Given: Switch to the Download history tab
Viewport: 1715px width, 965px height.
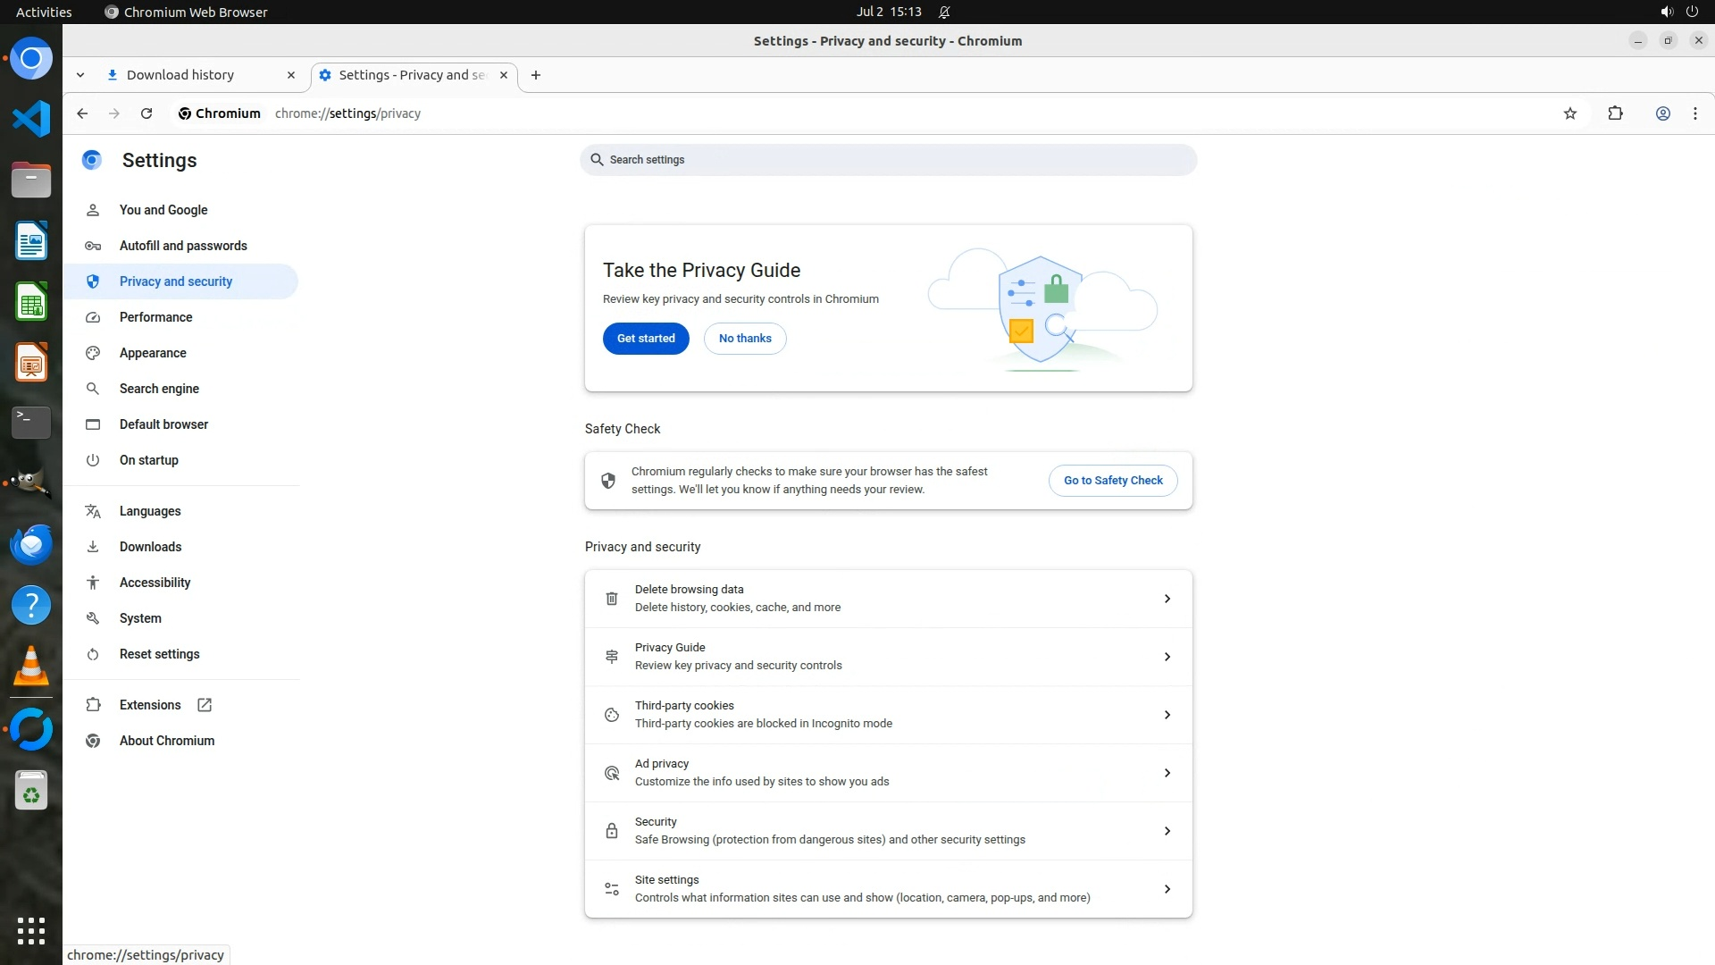Looking at the screenshot, I should tap(180, 75).
